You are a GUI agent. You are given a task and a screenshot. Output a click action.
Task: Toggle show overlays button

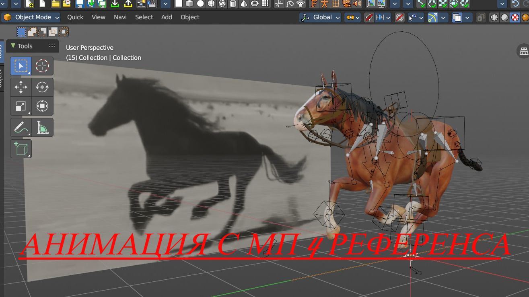pos(457,18)
